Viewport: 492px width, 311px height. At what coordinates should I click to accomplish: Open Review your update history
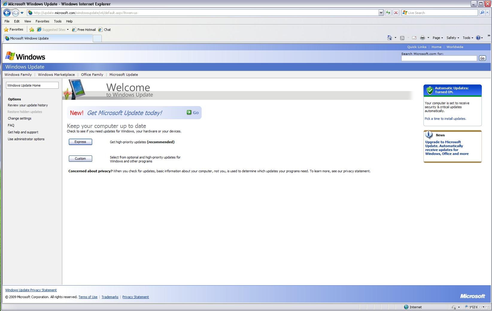coord(28,105)
